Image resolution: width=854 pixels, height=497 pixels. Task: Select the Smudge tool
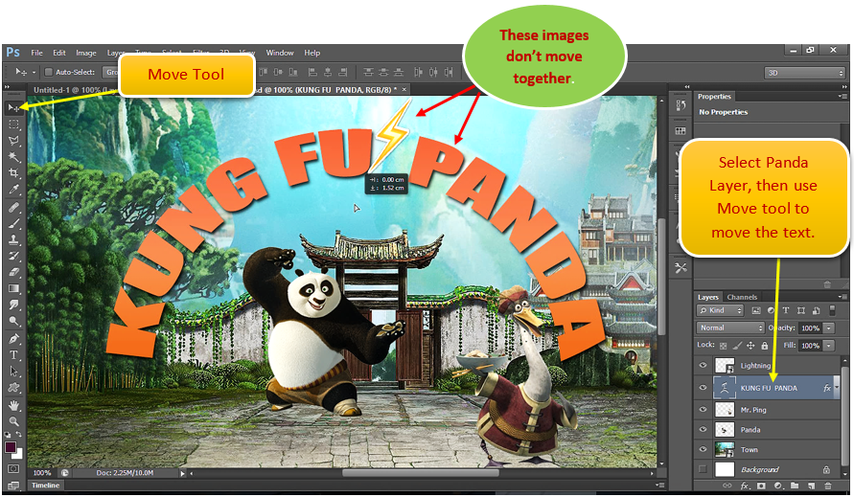click(13, 305)
